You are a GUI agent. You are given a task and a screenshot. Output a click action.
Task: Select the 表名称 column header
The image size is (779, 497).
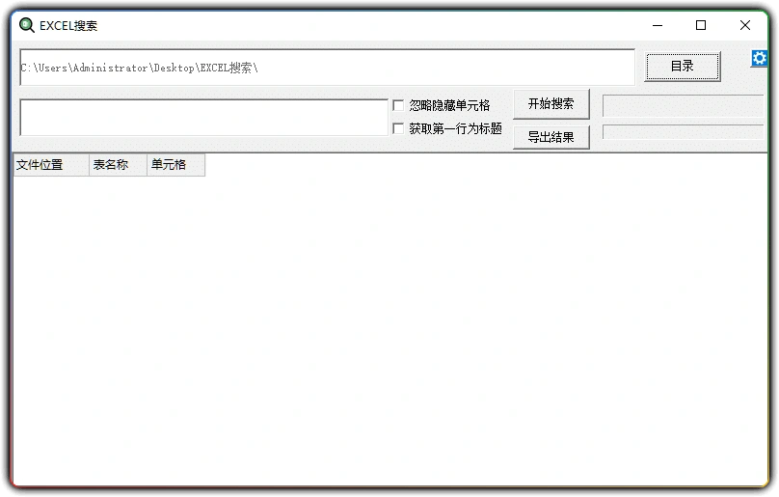click(x=118, y=165)
